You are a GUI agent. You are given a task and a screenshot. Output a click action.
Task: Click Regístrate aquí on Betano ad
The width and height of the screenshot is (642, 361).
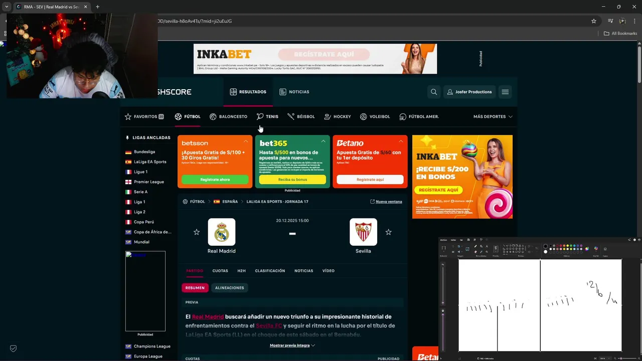(x=370, y=179)
